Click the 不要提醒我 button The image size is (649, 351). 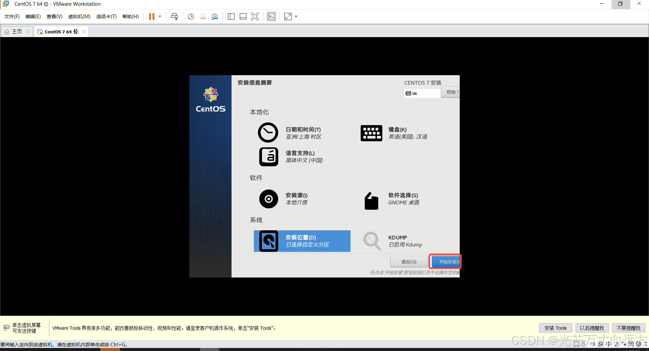(628, 328)
